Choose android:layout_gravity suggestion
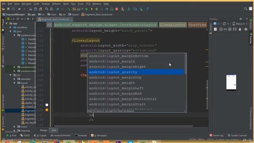This screenshot has width=254, height=143. (136, 72)
